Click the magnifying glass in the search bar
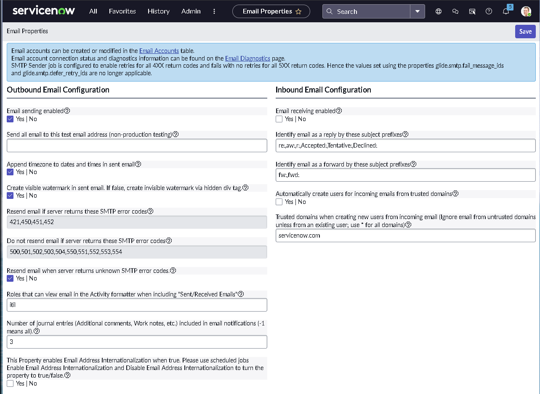Image resolution: width=540 pixels, height=394 pixels. pyautogui.click(x=330, y=11)
